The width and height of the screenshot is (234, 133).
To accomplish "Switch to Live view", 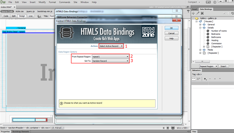I will 31,16.
